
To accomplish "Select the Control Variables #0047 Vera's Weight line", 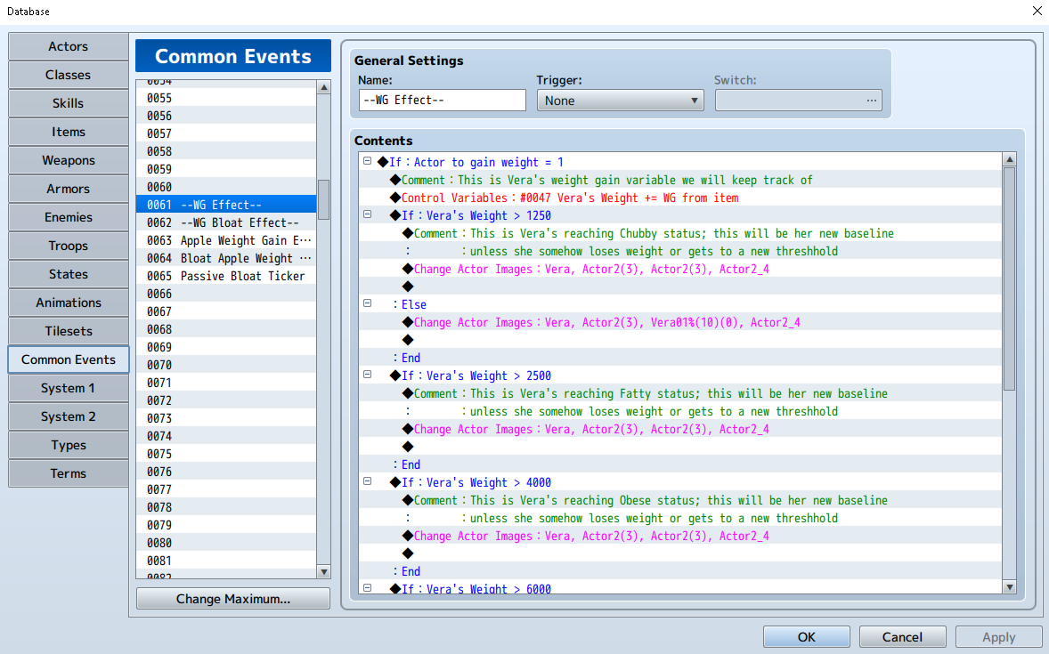I will coord(680,198).
